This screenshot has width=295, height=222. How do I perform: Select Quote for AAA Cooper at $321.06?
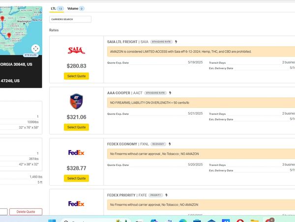tap(76, 127)
